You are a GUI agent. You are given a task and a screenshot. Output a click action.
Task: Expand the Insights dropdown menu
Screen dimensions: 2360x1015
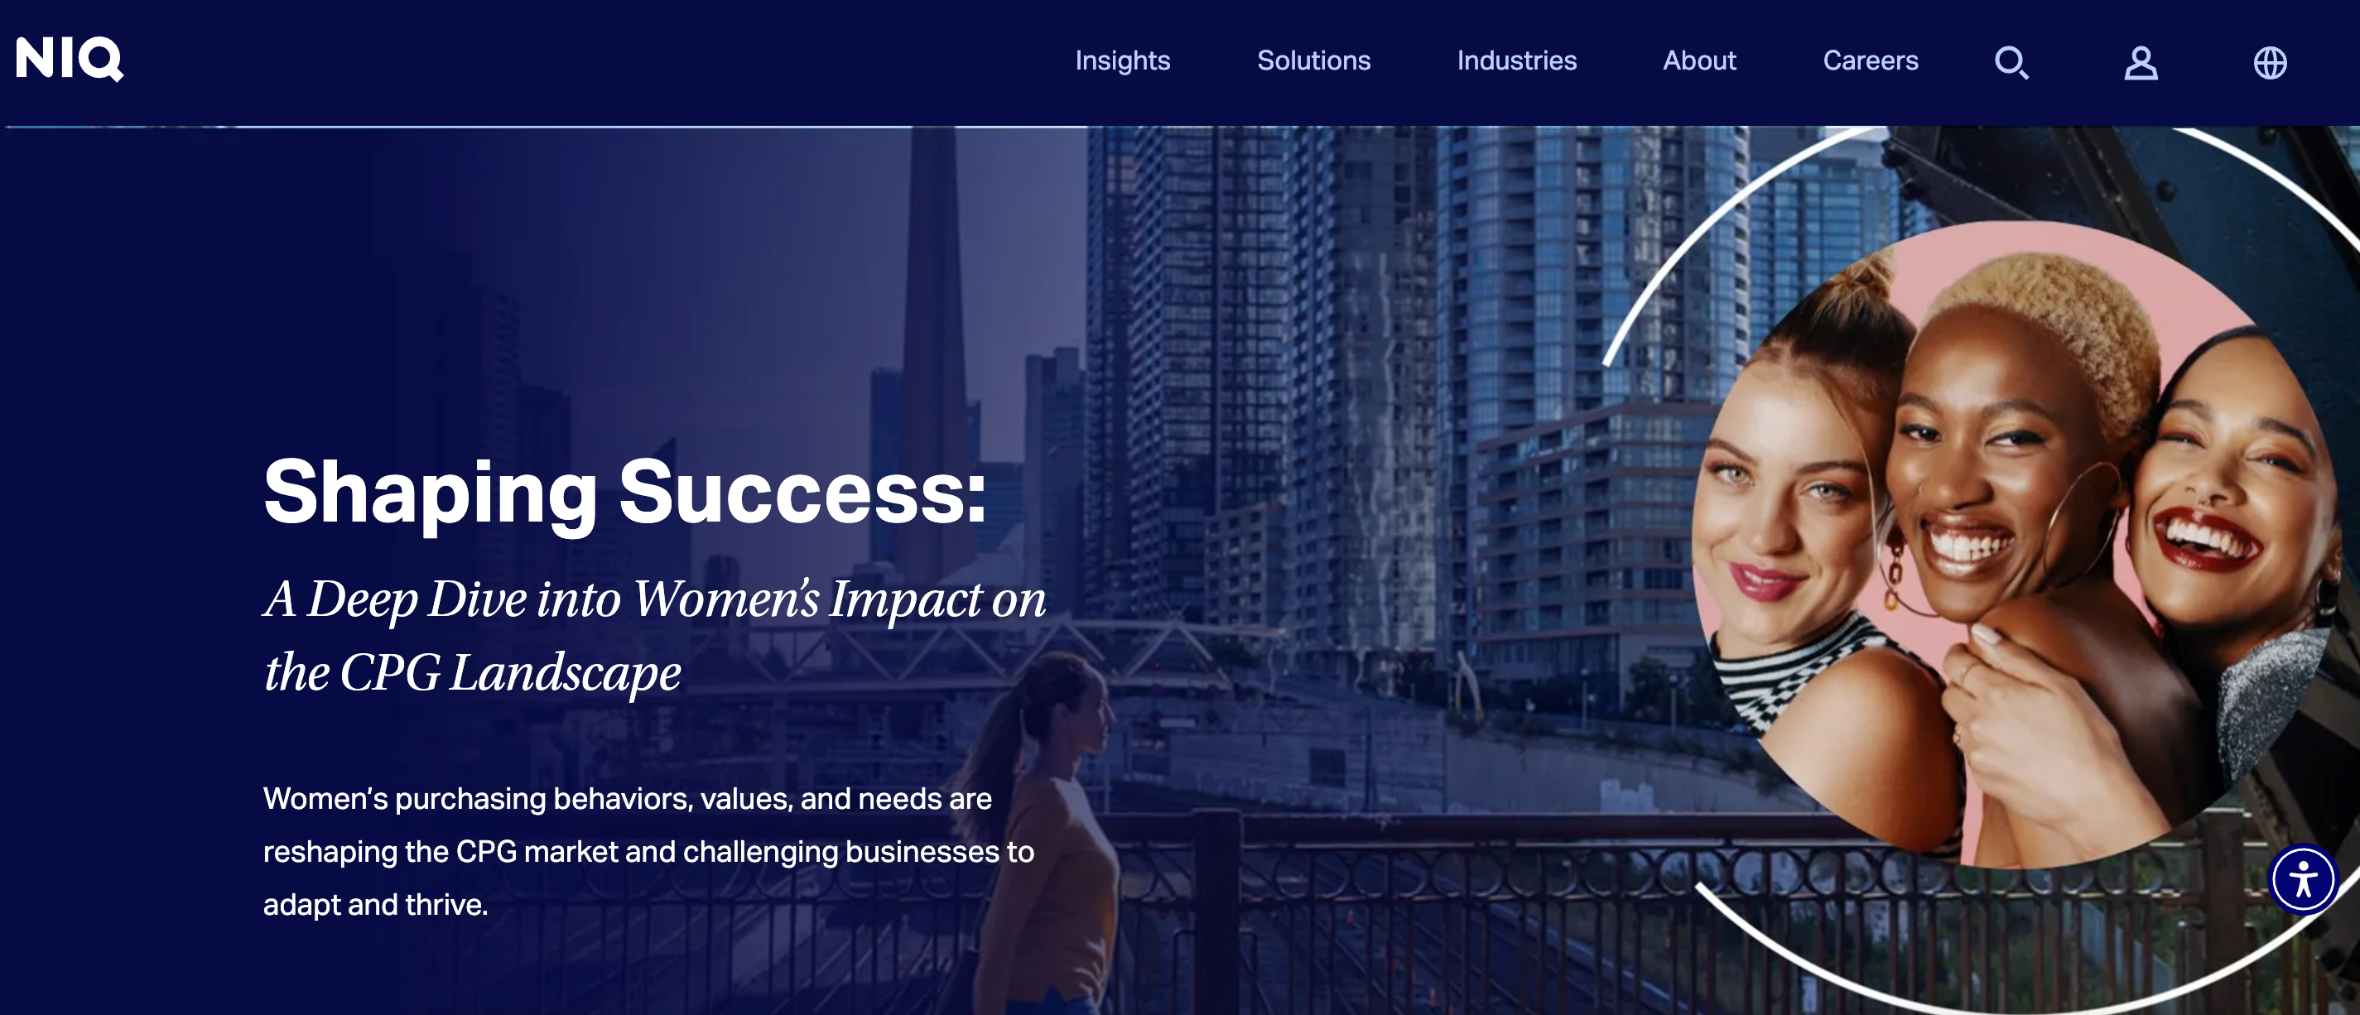1121,60
